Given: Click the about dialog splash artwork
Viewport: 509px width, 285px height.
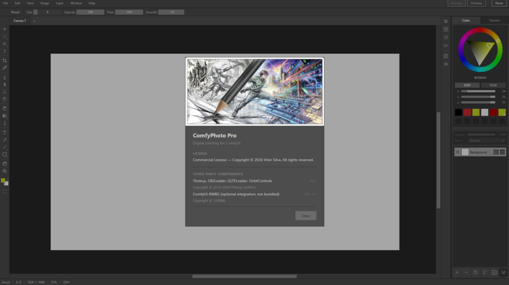Looking at the screenshot, I should [x=254, y=92].
